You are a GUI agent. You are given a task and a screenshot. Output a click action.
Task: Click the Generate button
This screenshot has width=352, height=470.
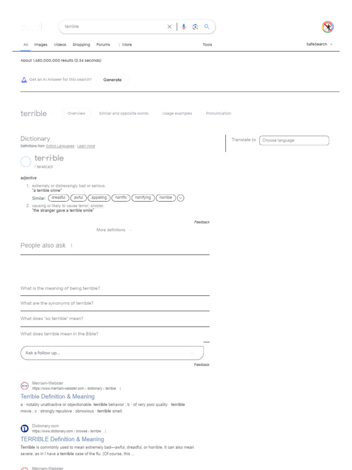pyautogui.click(x=112, y=80)
